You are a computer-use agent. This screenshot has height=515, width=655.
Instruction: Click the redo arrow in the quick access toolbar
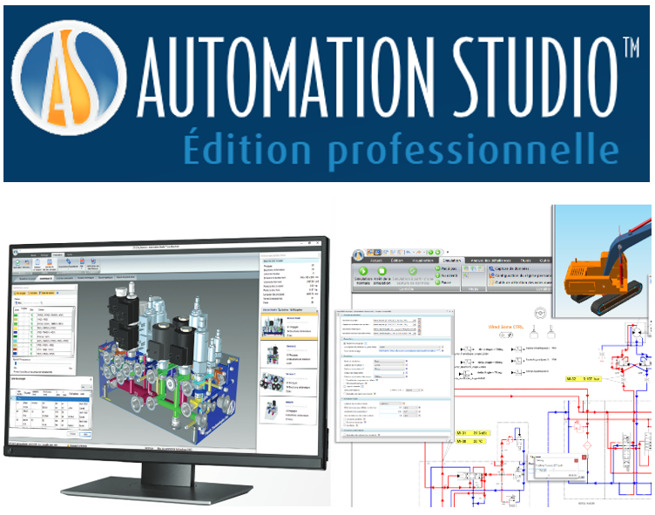click(418, 252)
